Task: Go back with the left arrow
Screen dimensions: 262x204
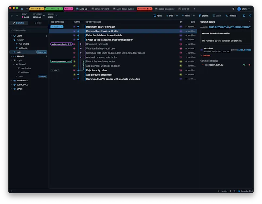Action: click(x=12, y=16)
